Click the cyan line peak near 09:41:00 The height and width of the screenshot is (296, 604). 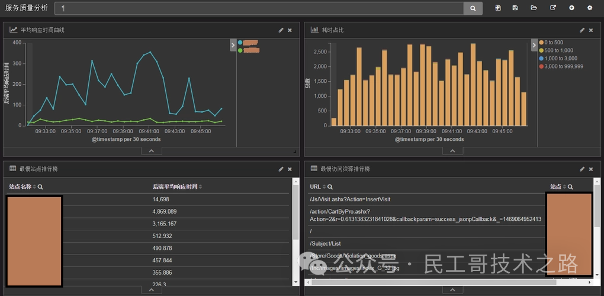point(150,52)
